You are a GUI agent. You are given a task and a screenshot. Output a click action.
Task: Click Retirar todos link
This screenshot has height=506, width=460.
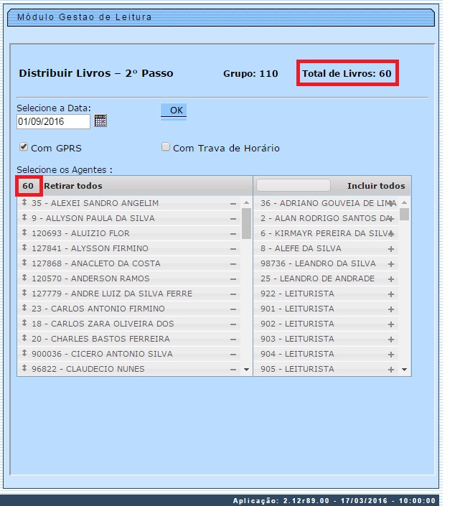[x=72, y=186]
